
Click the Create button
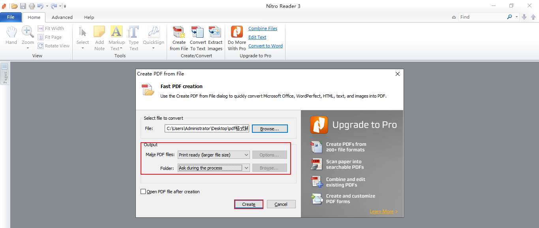pos(249,204)
